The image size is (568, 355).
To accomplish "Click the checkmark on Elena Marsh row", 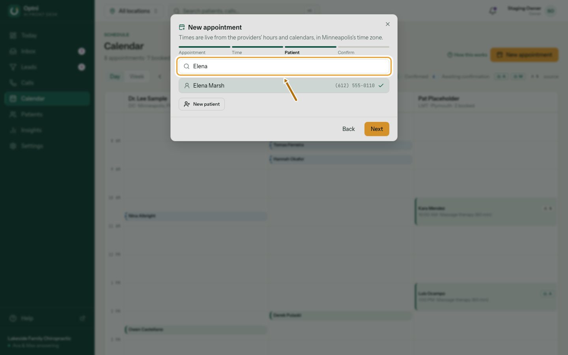I will 381,86.
